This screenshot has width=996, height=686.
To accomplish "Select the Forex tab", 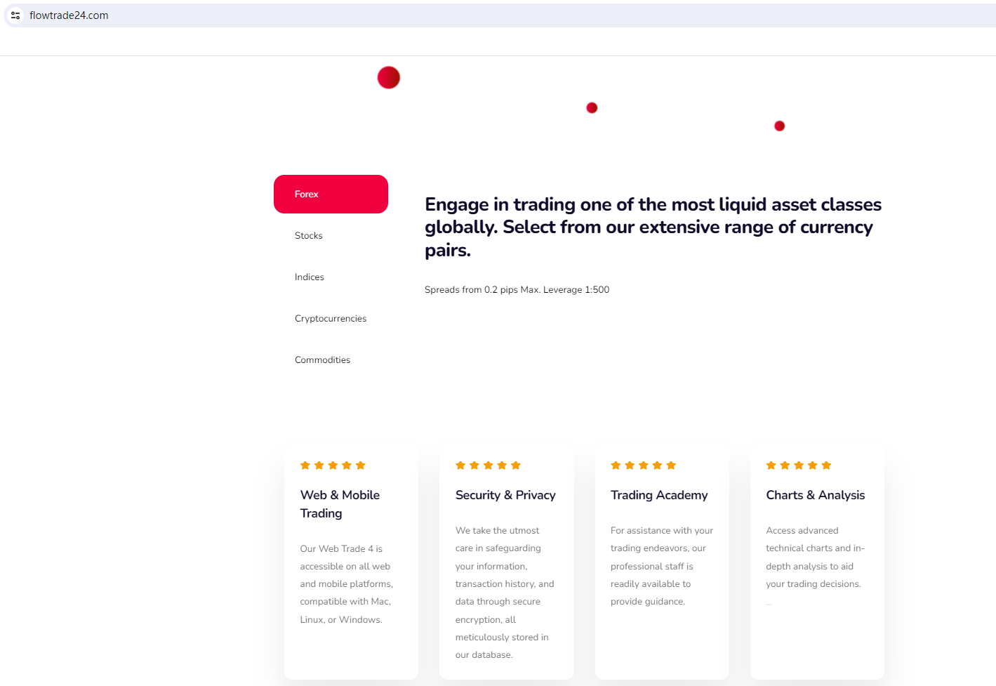I will pos(331,194).
